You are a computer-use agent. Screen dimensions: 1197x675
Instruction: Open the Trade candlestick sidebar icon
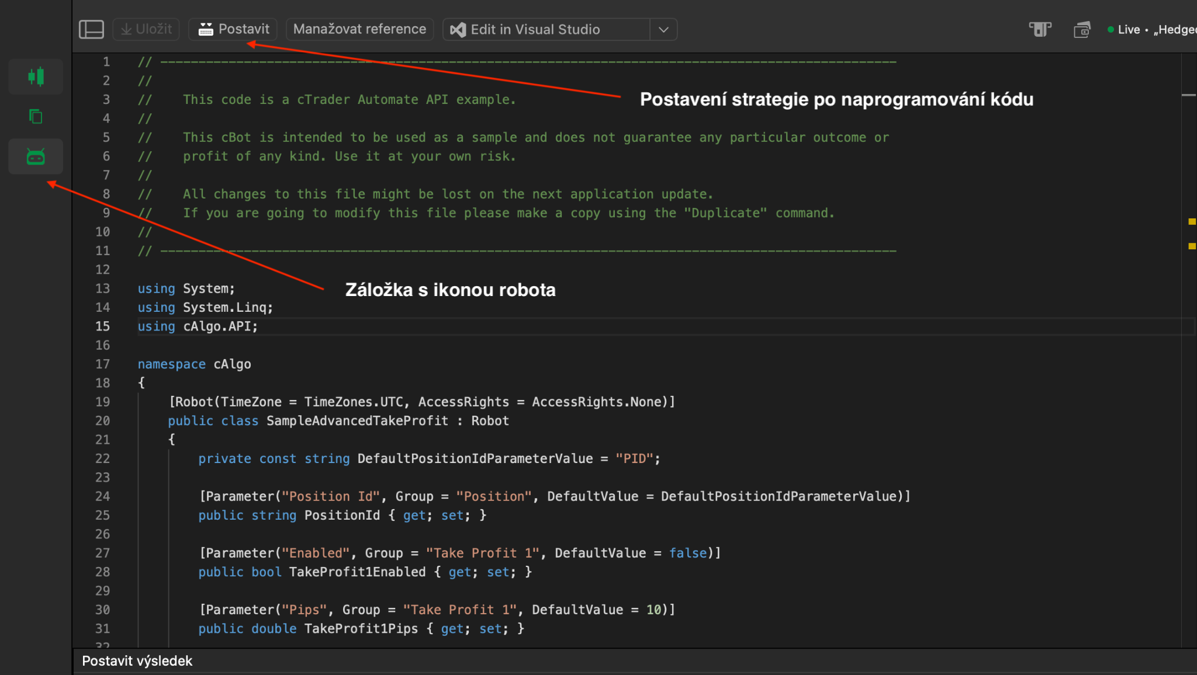click(x=36, y=76)
